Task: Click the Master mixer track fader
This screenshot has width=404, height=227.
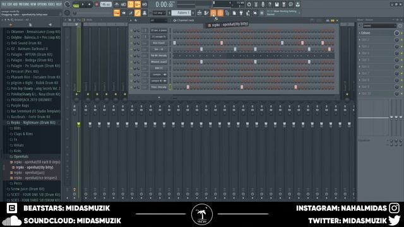Action: 78,125
